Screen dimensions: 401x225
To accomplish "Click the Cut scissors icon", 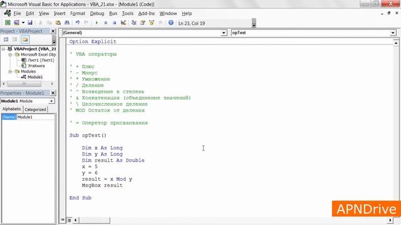I will coord(40,22).
